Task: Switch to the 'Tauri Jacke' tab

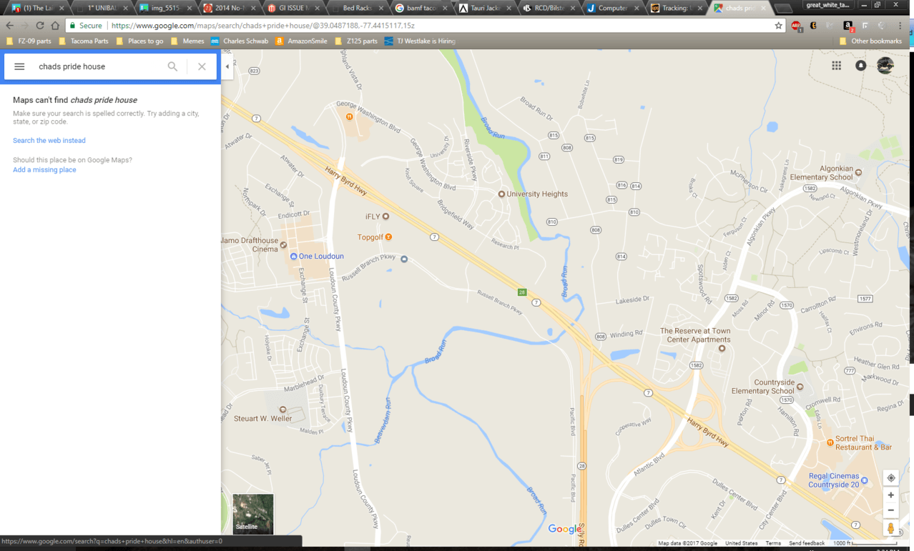Action: tap(486, 9)
